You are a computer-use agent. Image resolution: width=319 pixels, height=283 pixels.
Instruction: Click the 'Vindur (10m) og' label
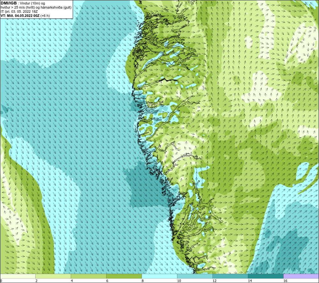[x=32, y=3]
